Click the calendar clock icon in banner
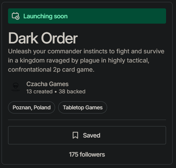Image resolution: width=176 pixels, height=168 pixels. tap(16, 16)
